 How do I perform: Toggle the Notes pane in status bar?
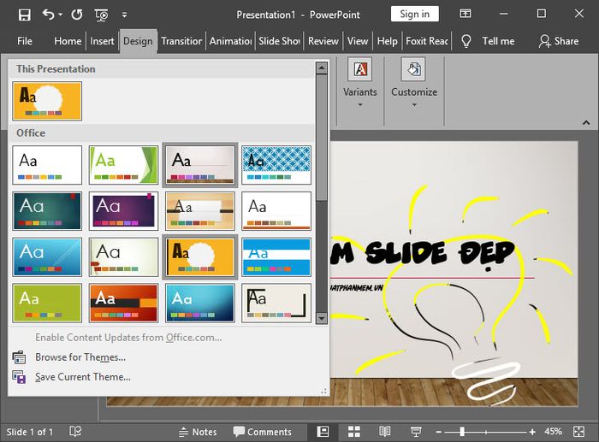click(x=198, y=432)
